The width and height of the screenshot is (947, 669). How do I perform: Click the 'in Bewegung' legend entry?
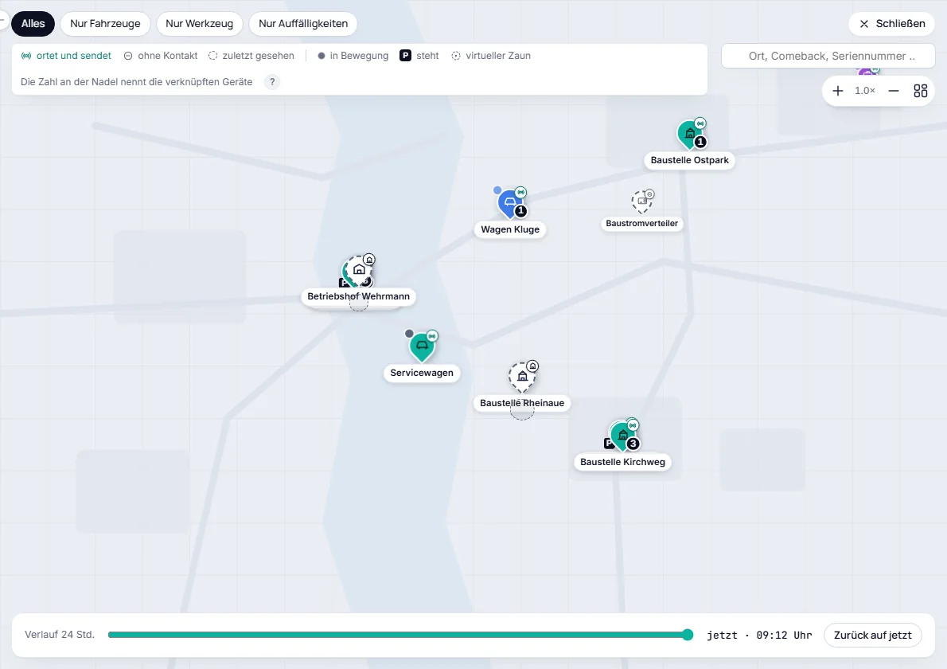pyautogui.click(x=353, y=56)
